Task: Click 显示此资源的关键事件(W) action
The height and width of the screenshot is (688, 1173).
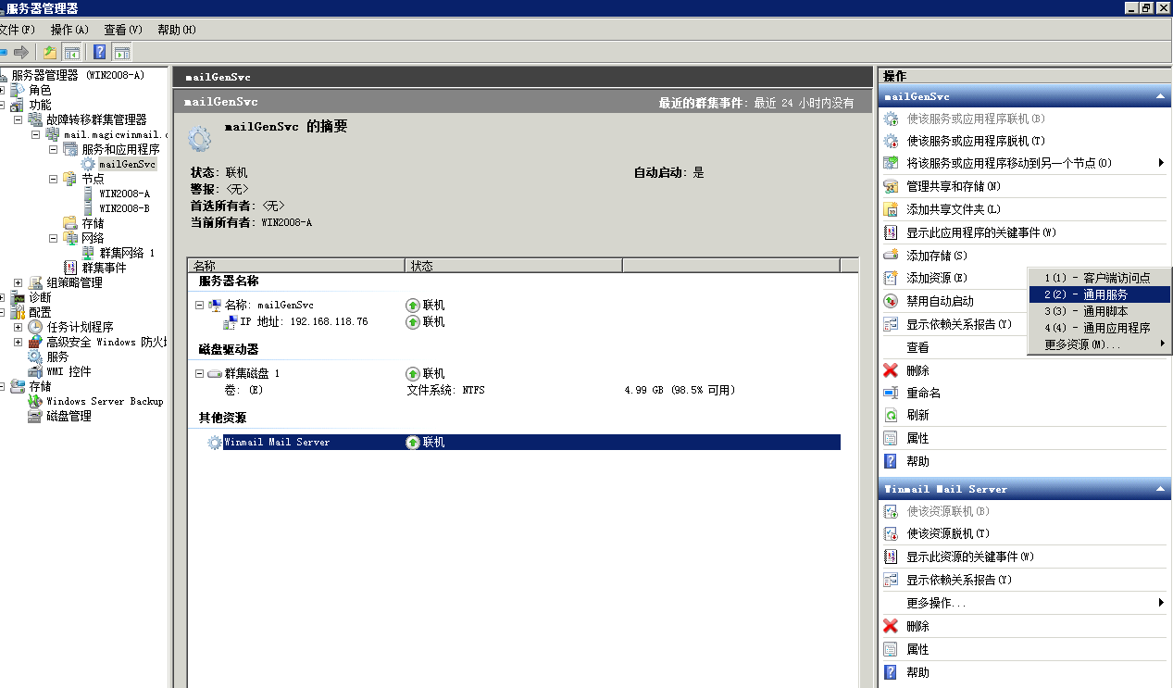Action: [x=969, y=557]
